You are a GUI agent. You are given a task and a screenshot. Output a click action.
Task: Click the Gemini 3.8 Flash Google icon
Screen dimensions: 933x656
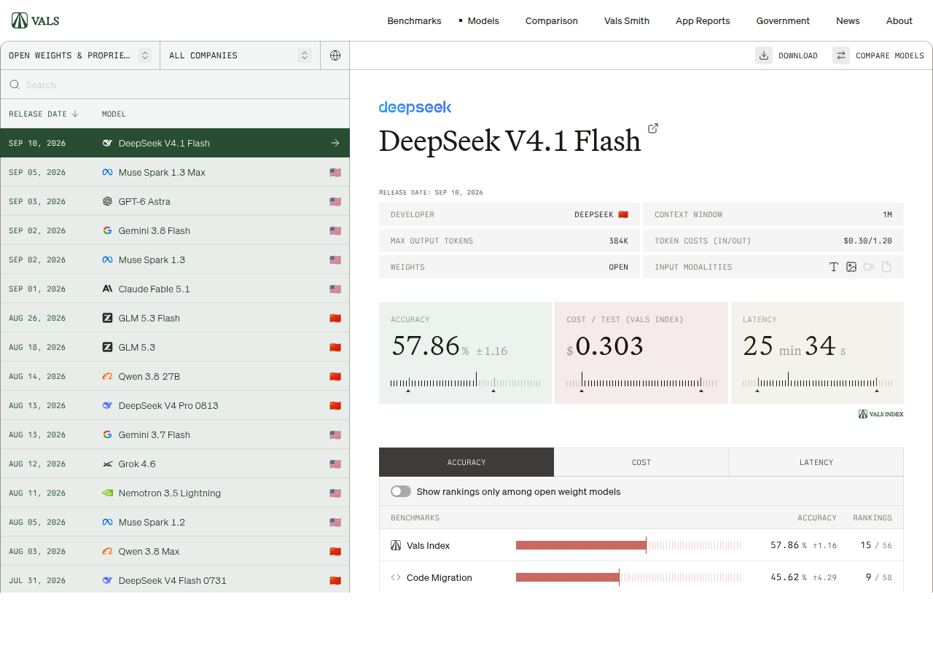[x=107, y=230]
